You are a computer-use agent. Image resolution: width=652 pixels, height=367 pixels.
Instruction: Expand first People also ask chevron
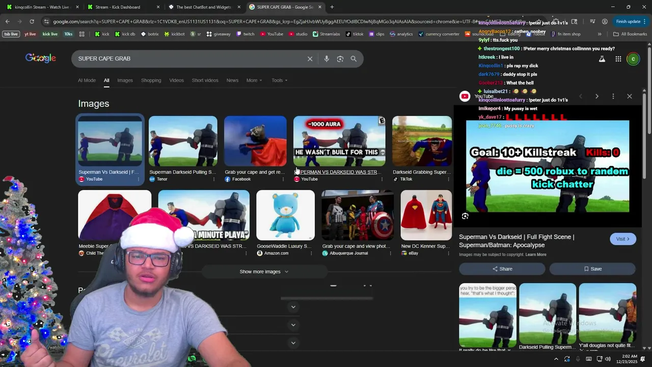(x=293, y=307)
